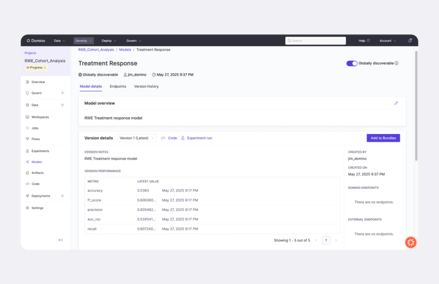Click the recall metric row
Viewport: 439px width, 284px height.
point(212,229)
